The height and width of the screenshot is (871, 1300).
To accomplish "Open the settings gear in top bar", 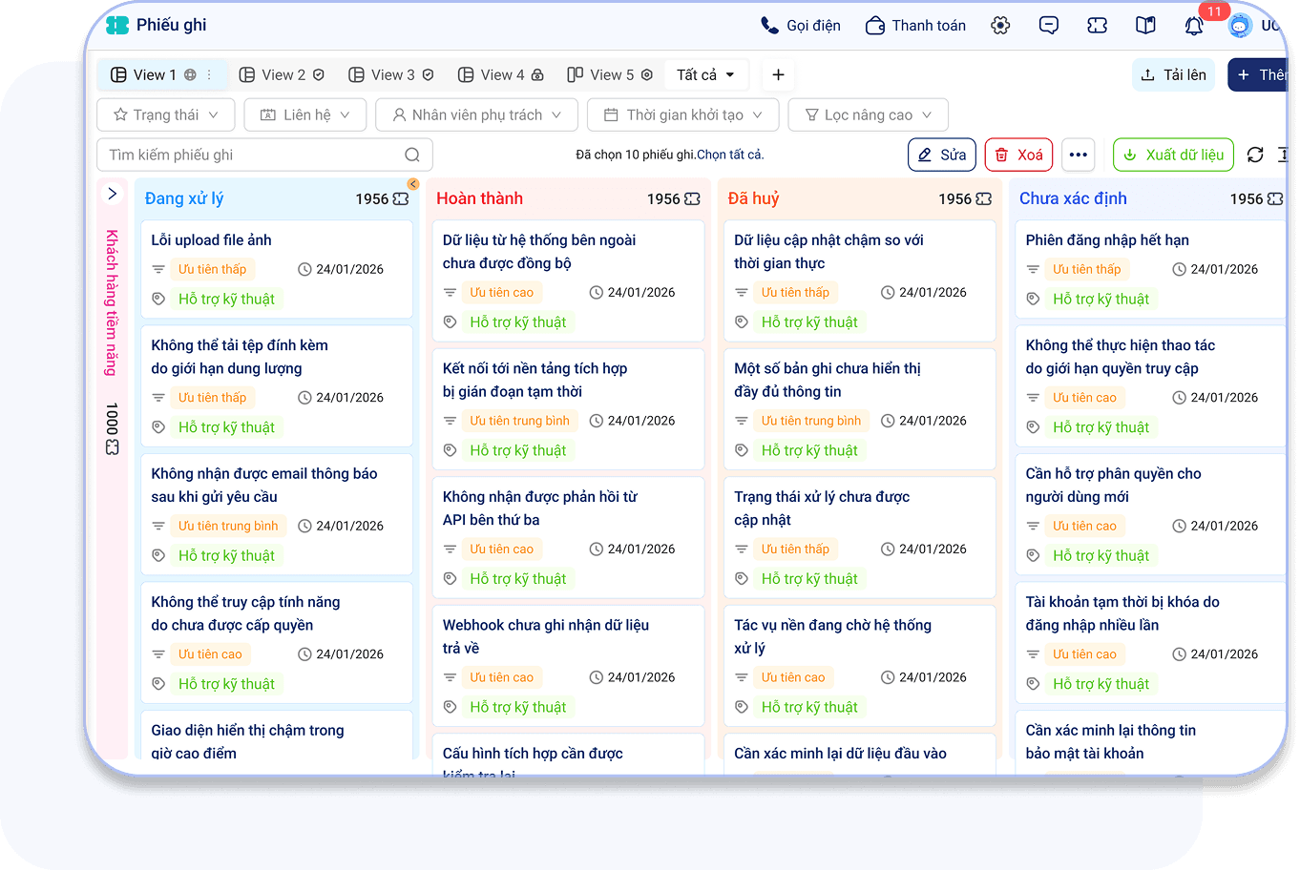I will pyautogui.click(x=1000, y=26).
